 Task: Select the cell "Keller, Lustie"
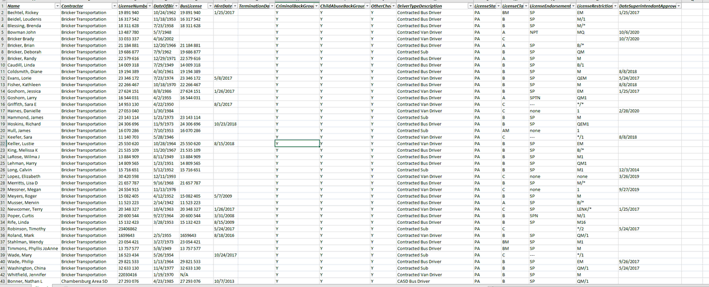(x=33, y=143)
